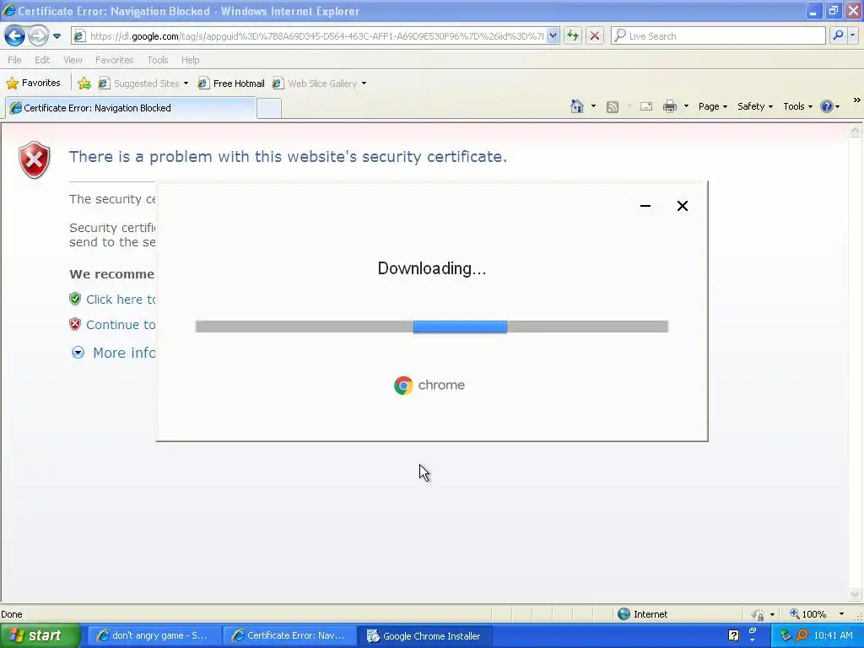Click the search magnifier button

tap(838, 35)
